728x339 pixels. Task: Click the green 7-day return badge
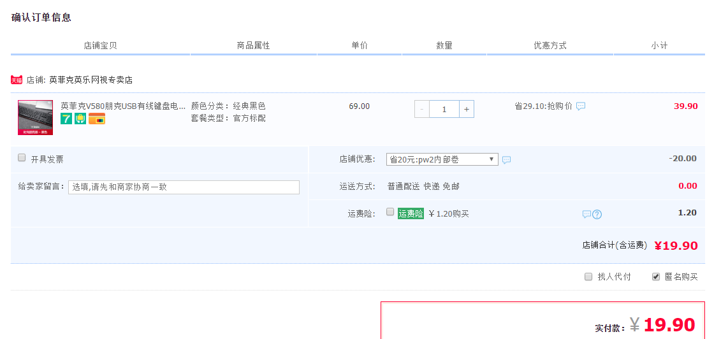tap(66, 119)
